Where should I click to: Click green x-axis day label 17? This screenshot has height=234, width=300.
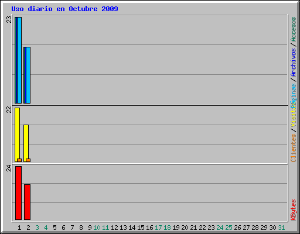158,228
